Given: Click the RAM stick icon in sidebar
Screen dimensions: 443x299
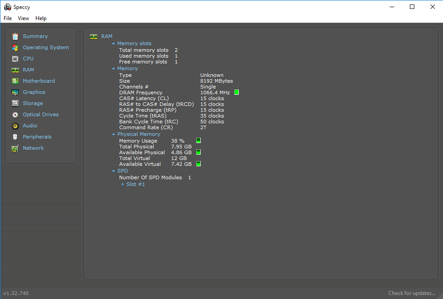Looking at the screenshot, I should point(15,70).
